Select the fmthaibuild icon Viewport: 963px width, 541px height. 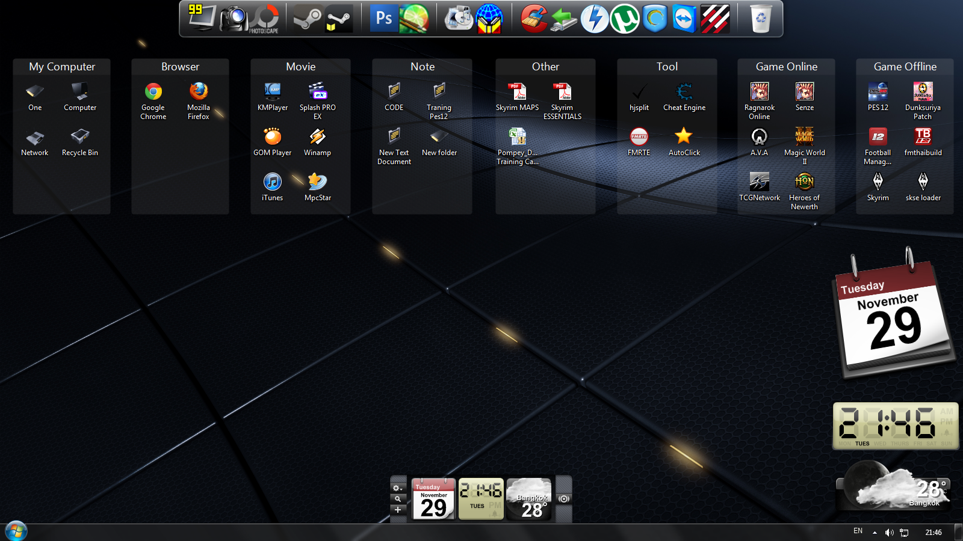[x=923, y=142]
